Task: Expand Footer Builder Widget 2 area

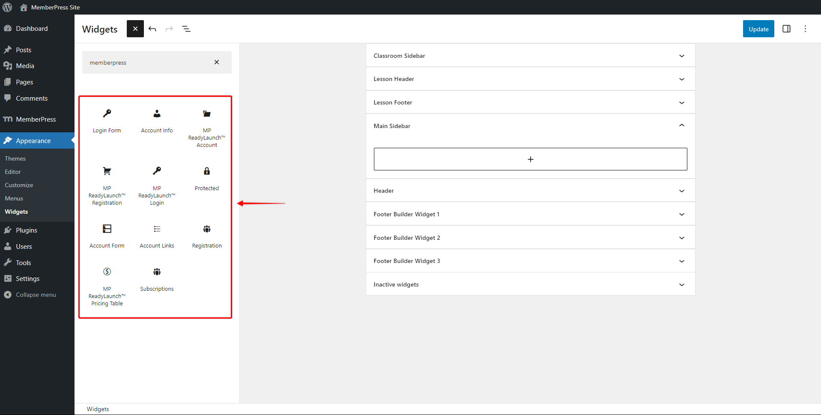Action: [x=530, y=238]
